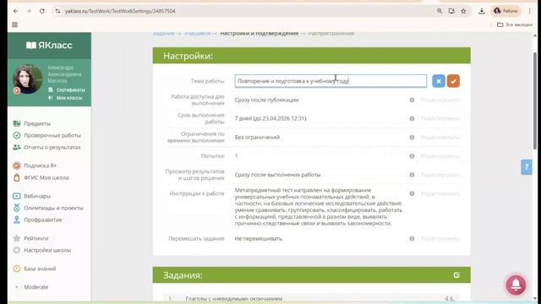The image size is (541, 304).
Task: Open the browser three-dot menu
Action: tap(530, 11)
